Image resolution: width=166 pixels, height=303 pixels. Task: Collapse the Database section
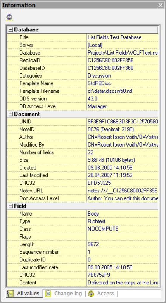click(x=11, y=30)
